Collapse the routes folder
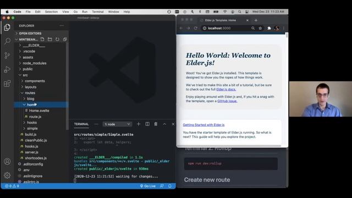The width and height of the screenshot is (352, 198). tap(30, 93)
